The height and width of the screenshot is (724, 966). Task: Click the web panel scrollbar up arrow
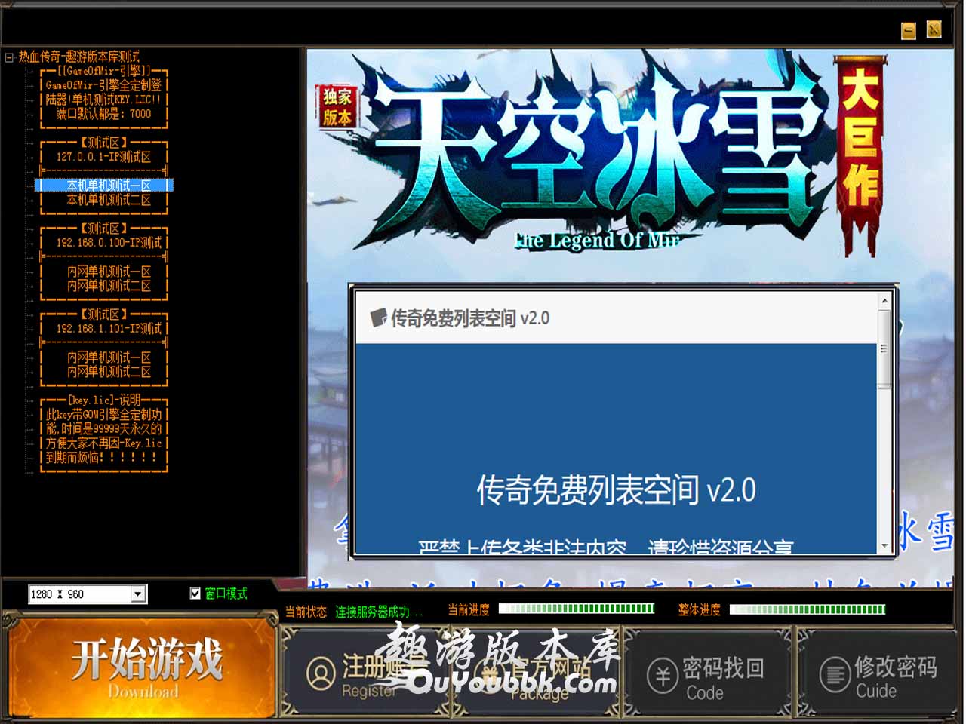point(884,299)
